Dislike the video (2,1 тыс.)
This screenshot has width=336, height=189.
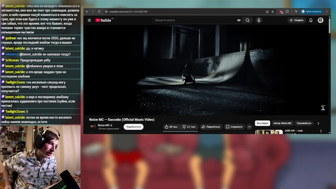189,127
